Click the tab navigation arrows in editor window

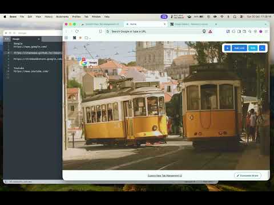coord(7,39)
